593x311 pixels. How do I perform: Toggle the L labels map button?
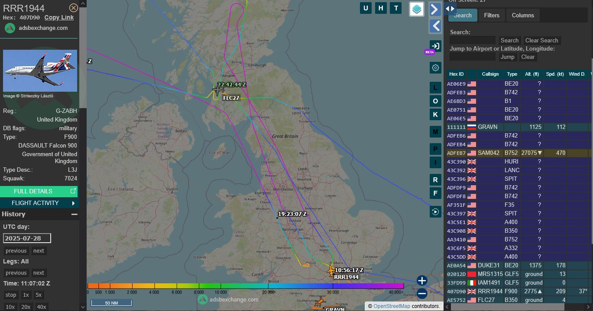[435, 88]
